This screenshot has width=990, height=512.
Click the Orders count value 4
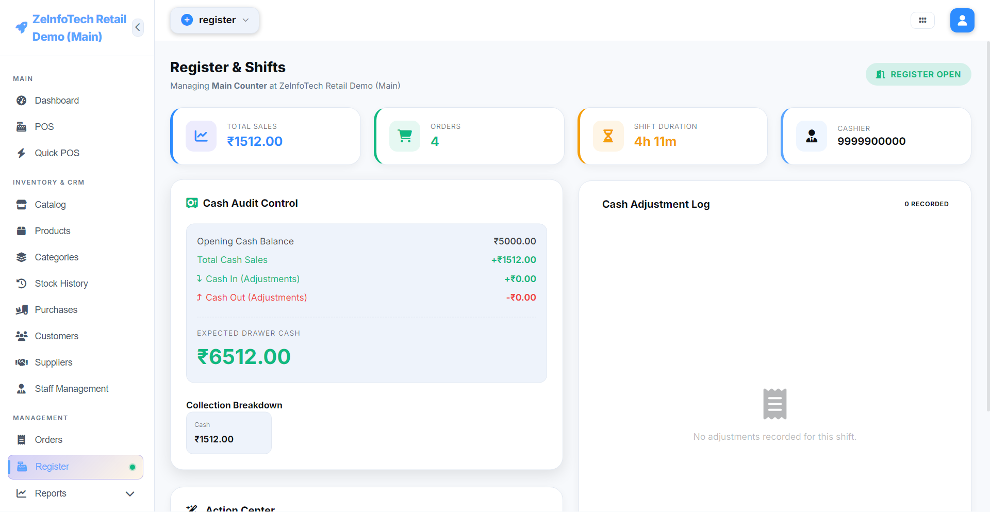point(435,141)
